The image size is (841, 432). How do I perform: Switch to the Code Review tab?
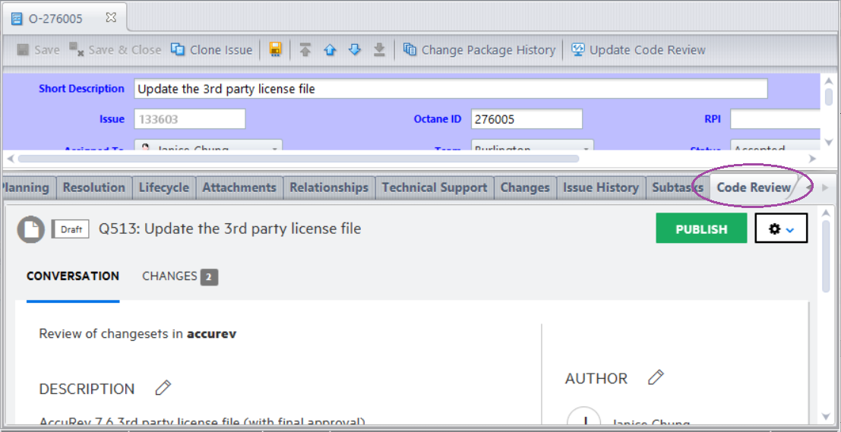click(754, 188)
